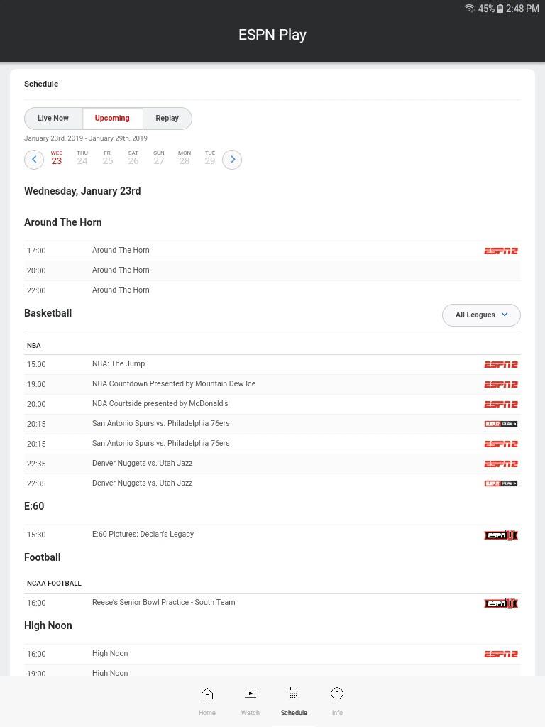Switch to Live Now tab
This screenshot has height=727, width=545.
tap(53, 119)
